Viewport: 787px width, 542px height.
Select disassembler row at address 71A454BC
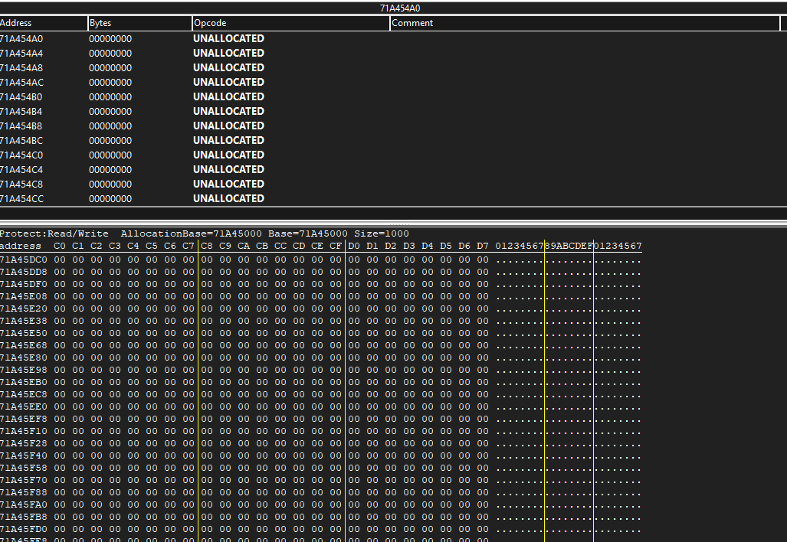point(22,140)
